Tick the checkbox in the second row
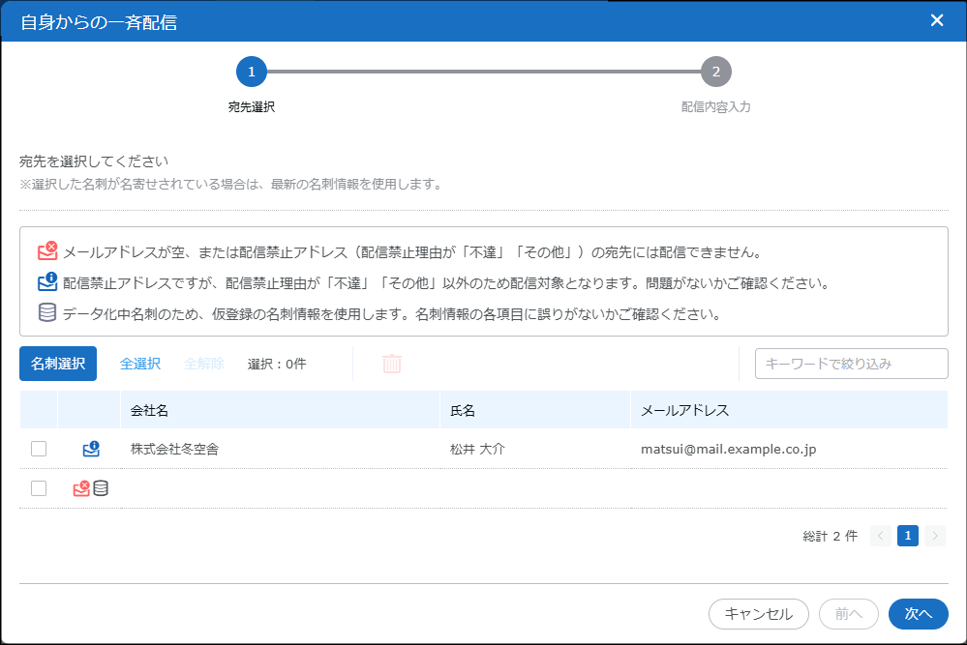967x645 pixels. pyautogui.click(x=39, y=488)
